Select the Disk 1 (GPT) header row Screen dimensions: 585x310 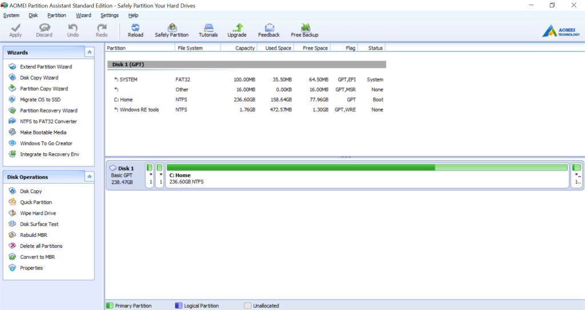(x=247, y=64)
